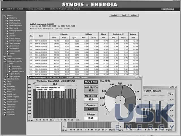The height and width of the screenshot is (136, 181).
Task: Click the Produkcja EC column header
Action: pos(118,34)
